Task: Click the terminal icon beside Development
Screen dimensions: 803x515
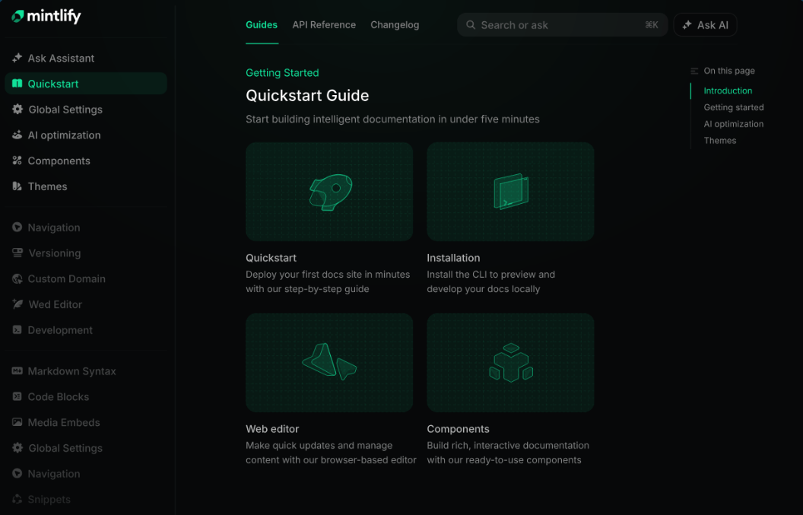Action: (x=17, y=329)
